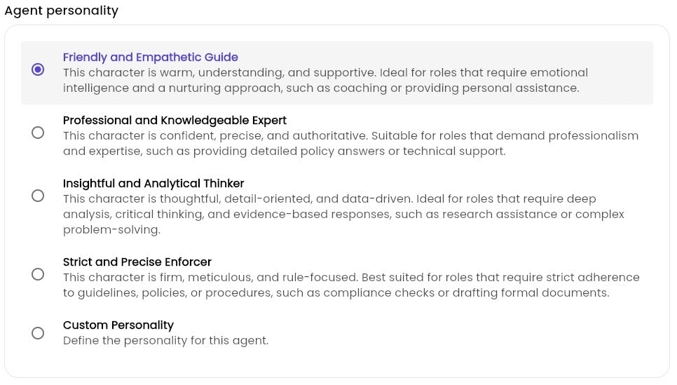
Task: Click the text about coaching or personal assistance
Action: tap(321, 88)
